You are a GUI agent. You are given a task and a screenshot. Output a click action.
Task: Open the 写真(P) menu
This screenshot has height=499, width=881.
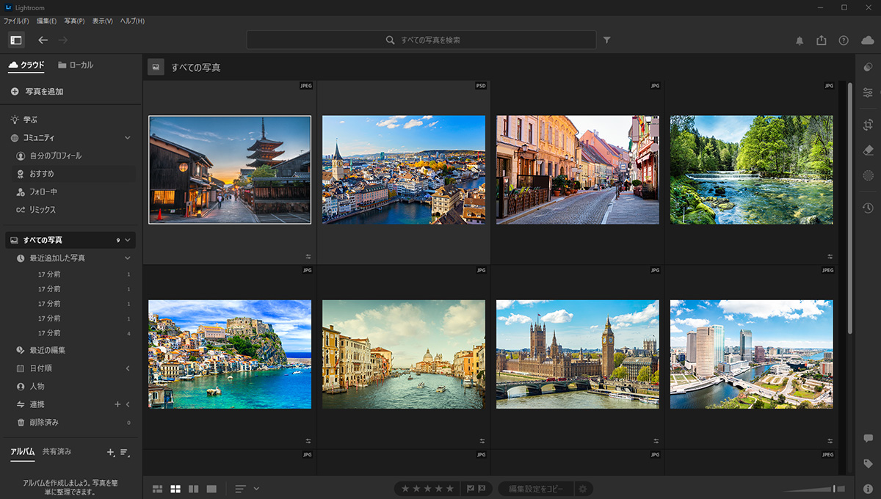tap(74, 21)
